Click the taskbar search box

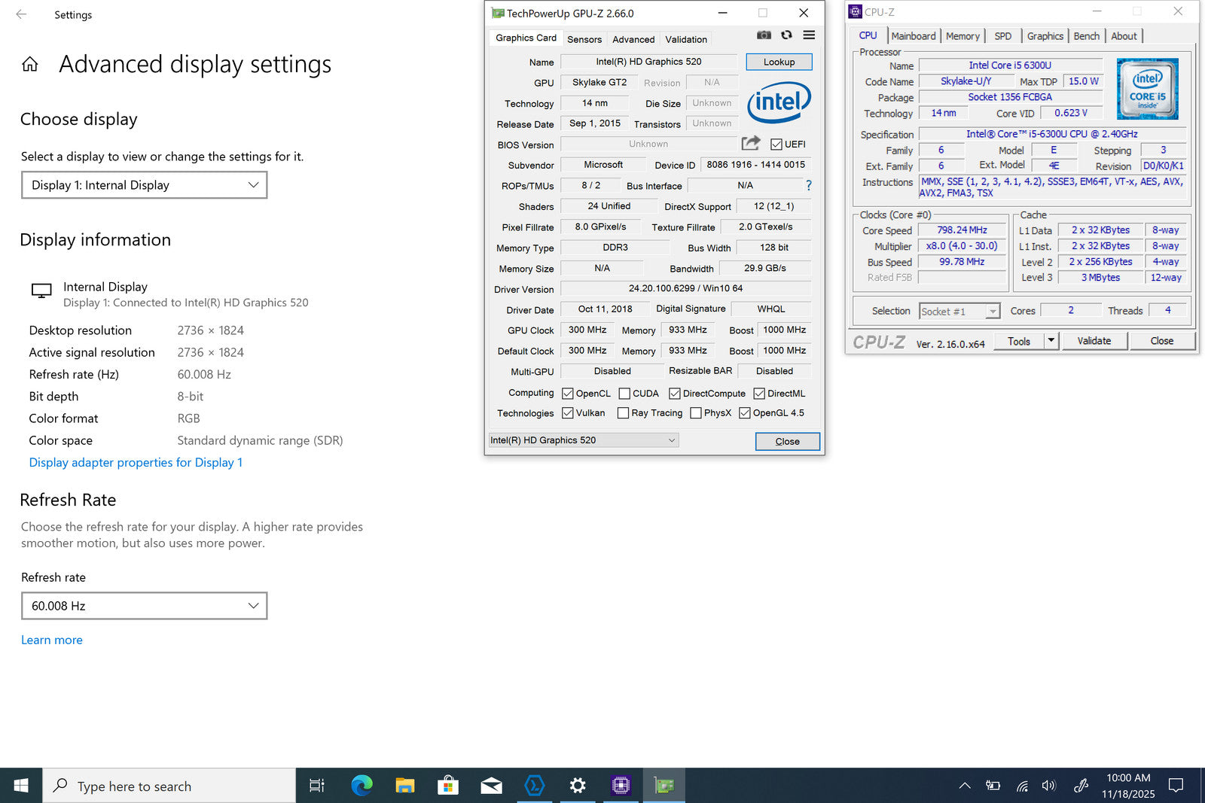(169, 786)
